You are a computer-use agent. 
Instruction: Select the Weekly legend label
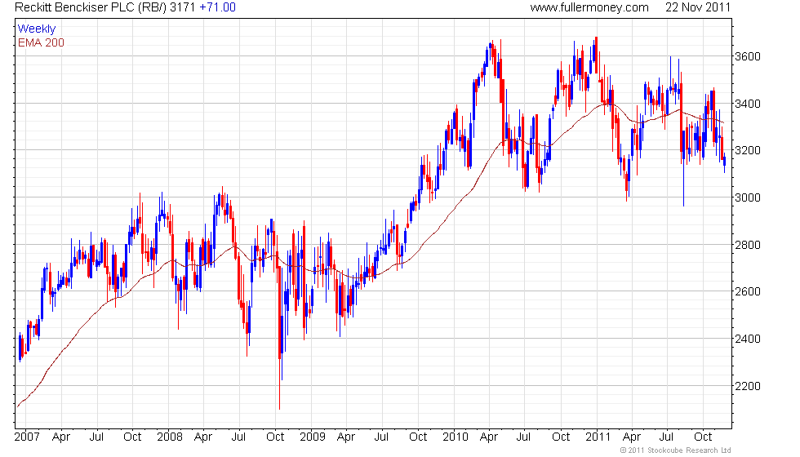pos(37,29)
